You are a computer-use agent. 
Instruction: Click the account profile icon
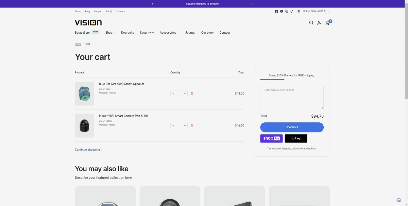(x=319, y=22)
